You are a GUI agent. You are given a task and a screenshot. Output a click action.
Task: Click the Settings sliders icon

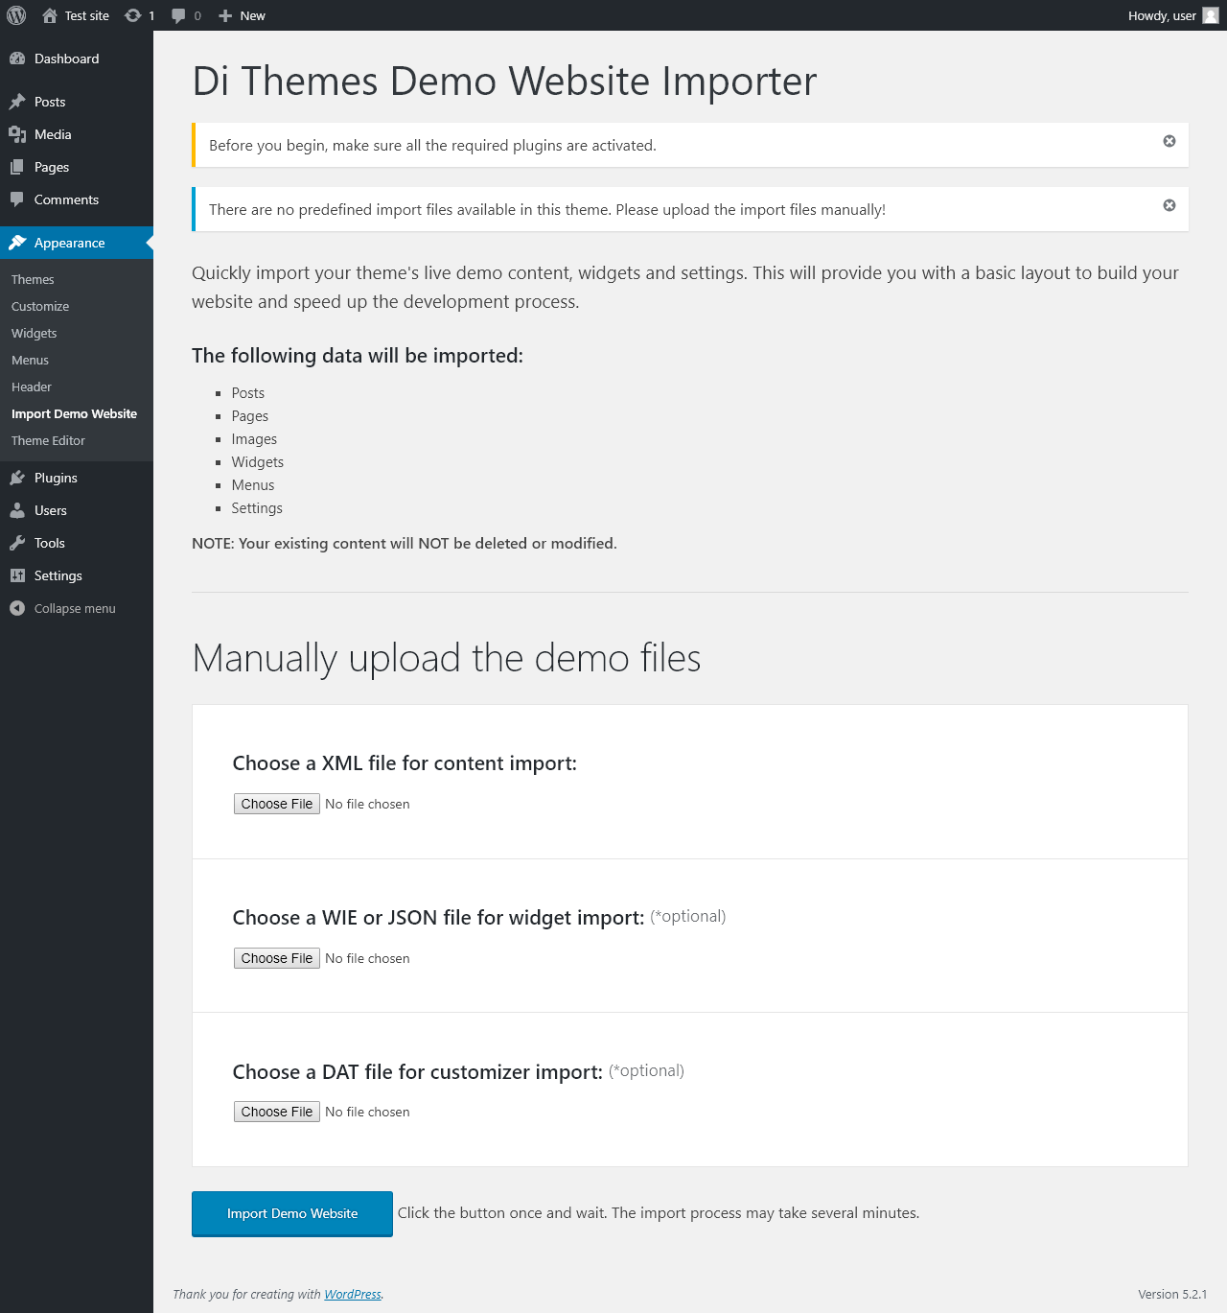17,575
